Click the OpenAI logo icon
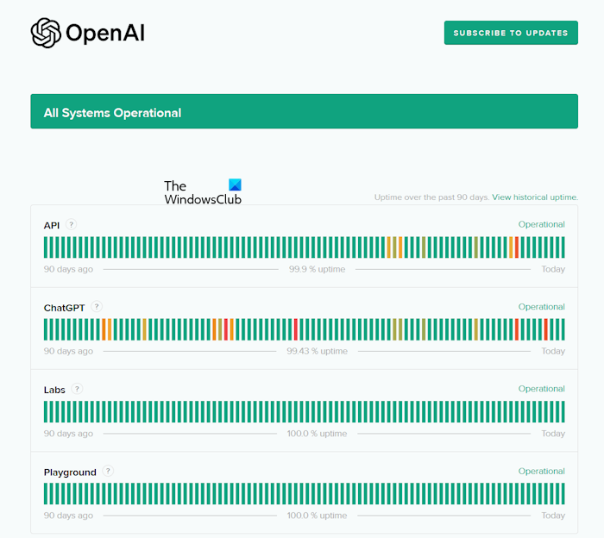This screenshot has height=538, width=604. click(47, 33)
